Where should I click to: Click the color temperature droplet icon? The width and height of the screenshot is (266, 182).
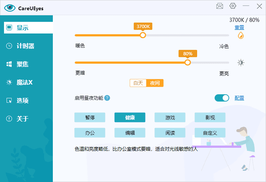240,35
